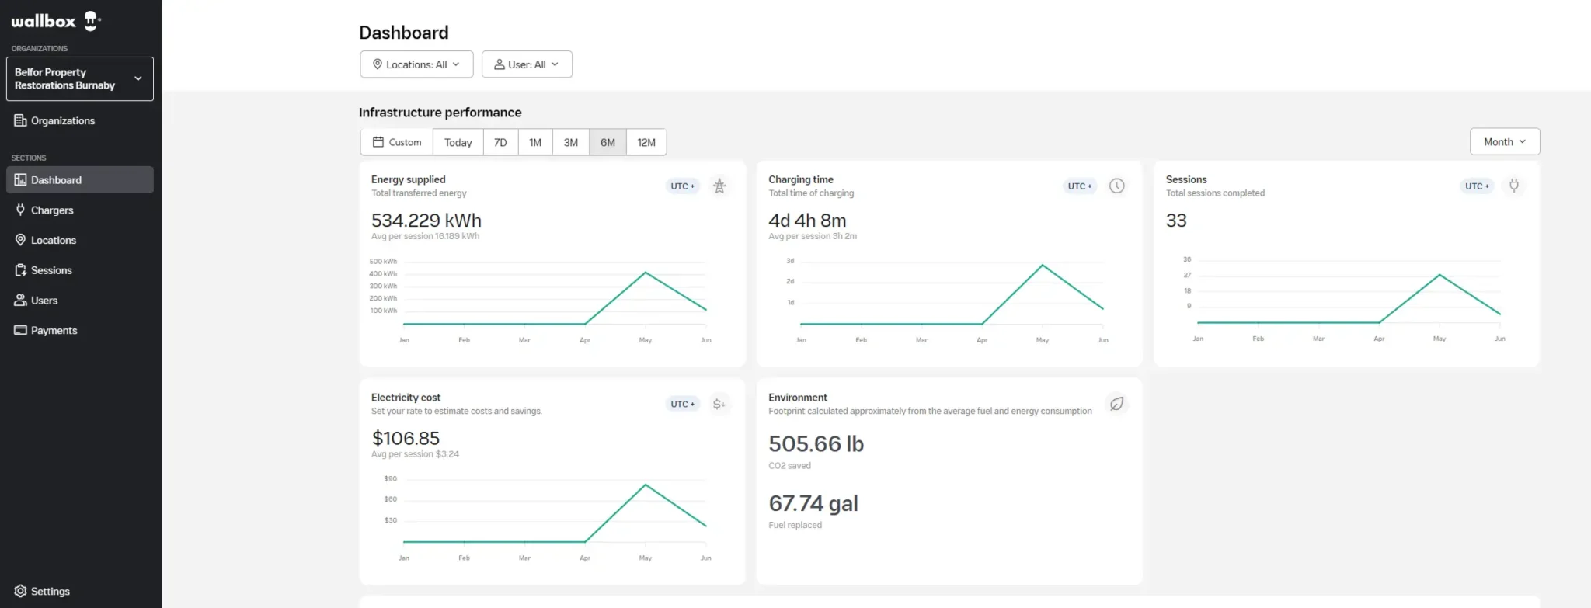Open the User: All filter dropdown
Viewport: 1591px width, 608px height.
click(527, 64)
